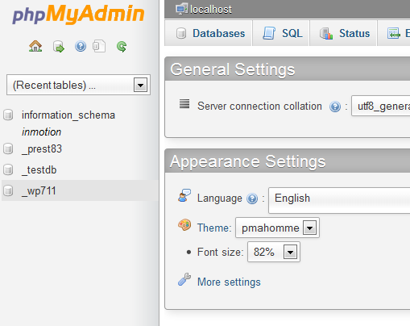Open the More settings link
This screenshot has height=326, width=410.
point(229,282)
